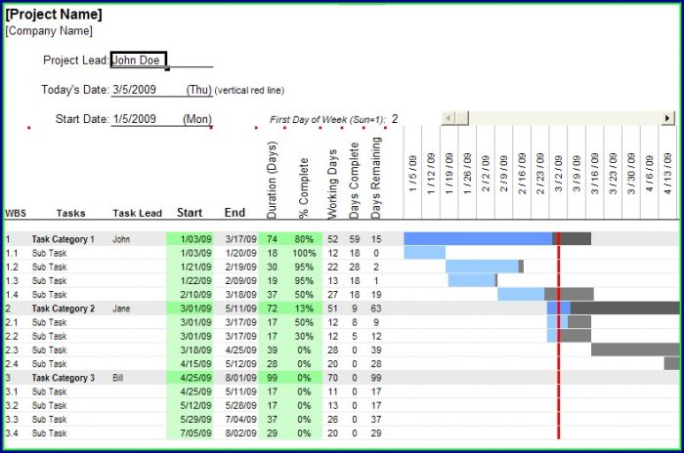Click the Duration (Days) rotated header

point(272,180)
